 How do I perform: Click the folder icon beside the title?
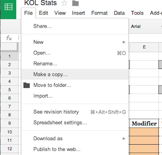[x=75, y=3]
